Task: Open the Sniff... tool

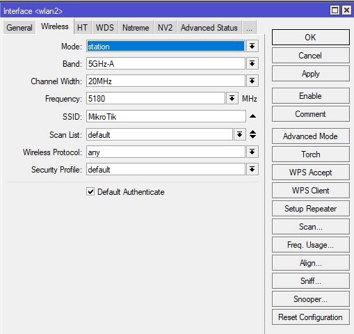Action: 310,281
